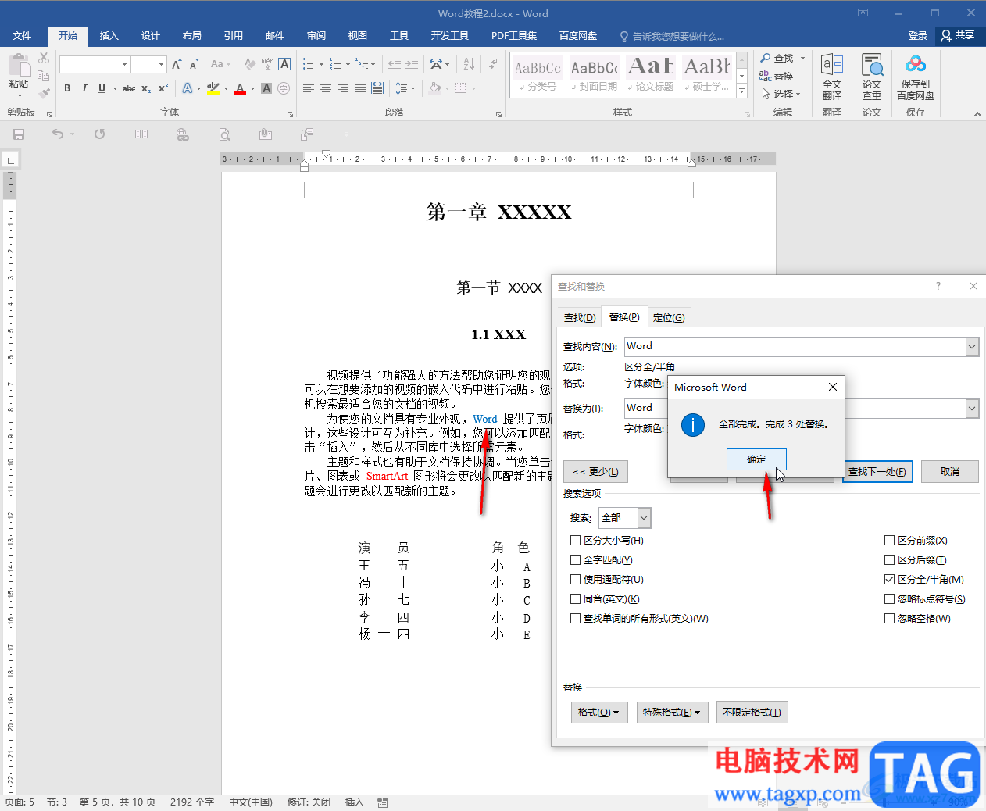Switch to the 定位(G) dialog tab
Image resolution: width=986 pixels, height=811 pixels.
pos(668,317)
